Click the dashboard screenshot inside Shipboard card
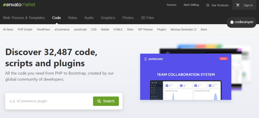This screenshot has height=118, width=259. (x=186, y=90)
